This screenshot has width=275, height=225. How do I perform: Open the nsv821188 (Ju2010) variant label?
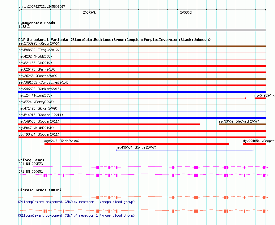point(35,63)
